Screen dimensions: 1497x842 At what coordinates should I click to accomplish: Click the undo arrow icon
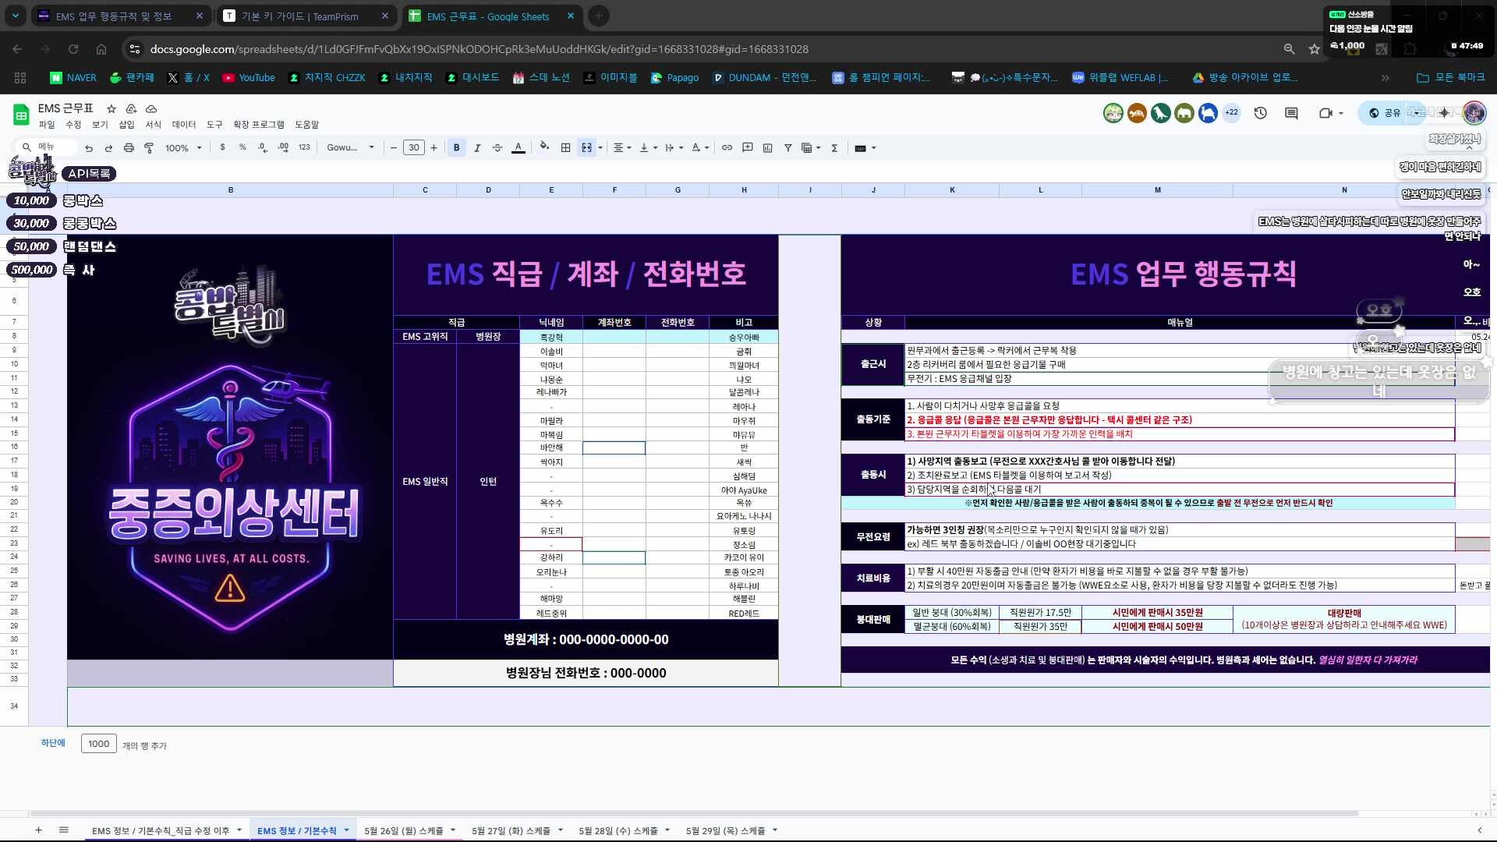[89, 148]
